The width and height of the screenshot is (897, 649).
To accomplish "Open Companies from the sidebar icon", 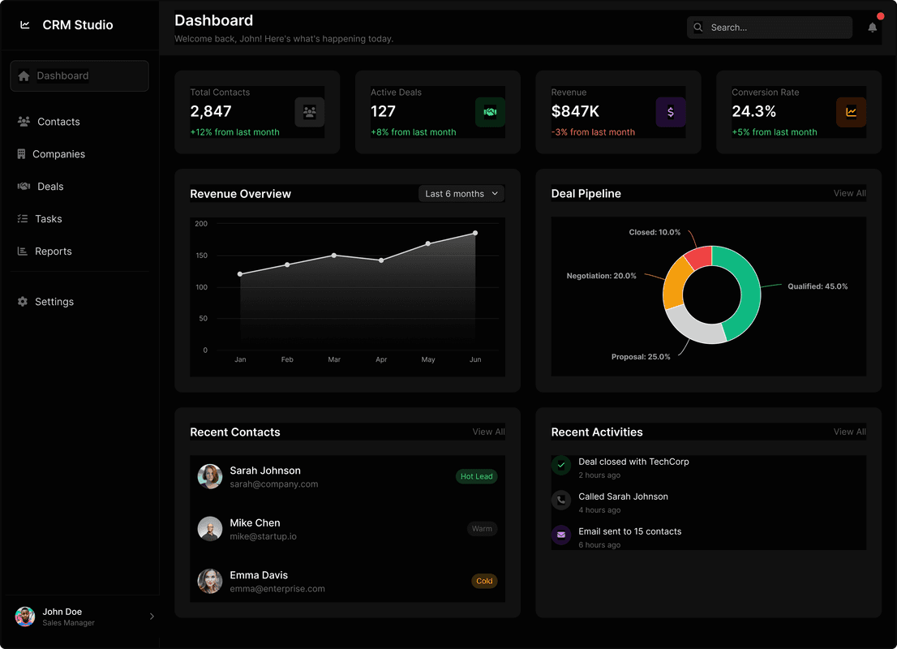I will (x=24, y=153).
